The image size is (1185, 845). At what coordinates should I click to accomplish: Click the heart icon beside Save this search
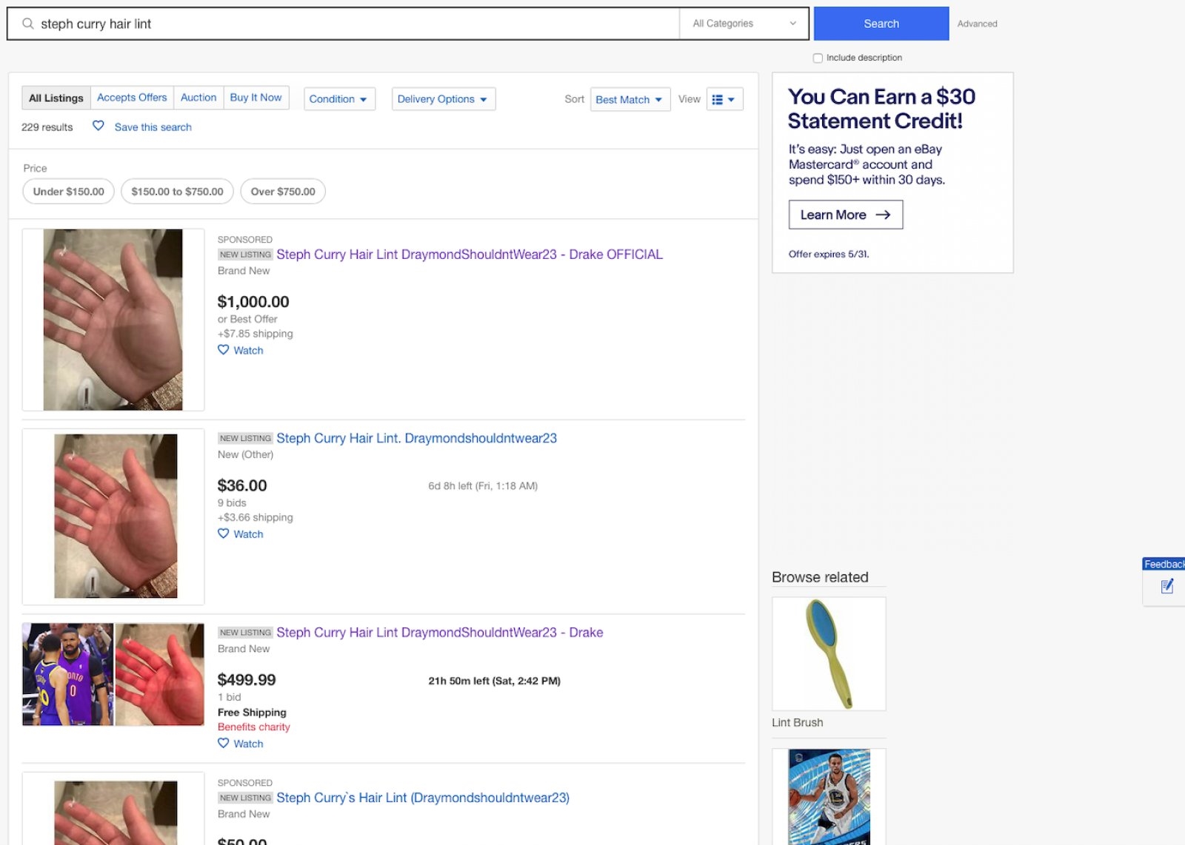(98, 126)
